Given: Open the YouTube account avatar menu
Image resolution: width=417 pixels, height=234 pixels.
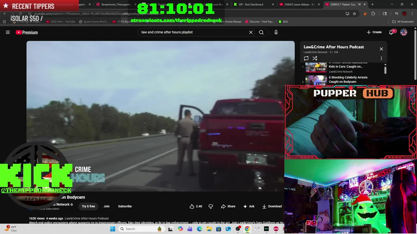Looking at the screenshot, I should (x=404, y=32).
